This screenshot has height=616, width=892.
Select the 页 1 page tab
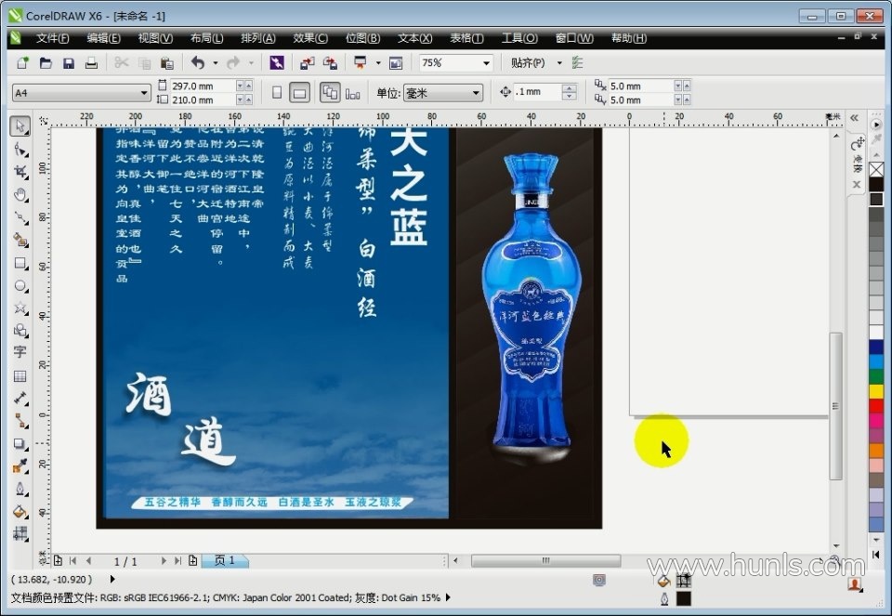[225, 561]
